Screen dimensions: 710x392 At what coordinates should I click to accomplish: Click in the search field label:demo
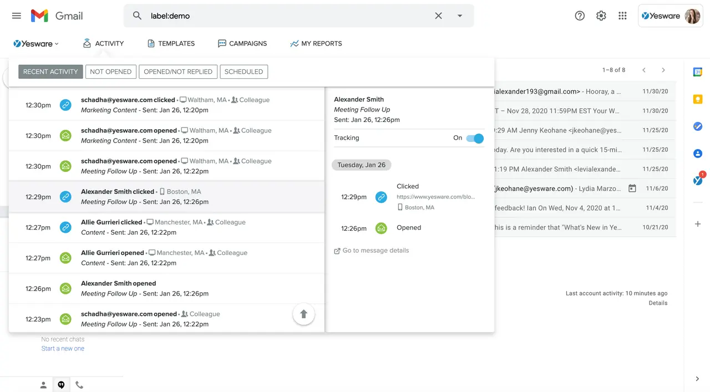[x=288, y=16]
